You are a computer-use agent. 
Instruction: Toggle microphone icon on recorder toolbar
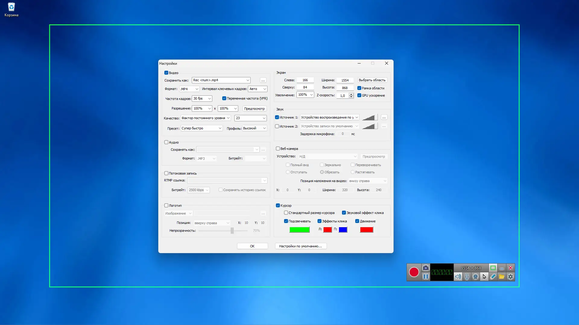pos(467,277)
